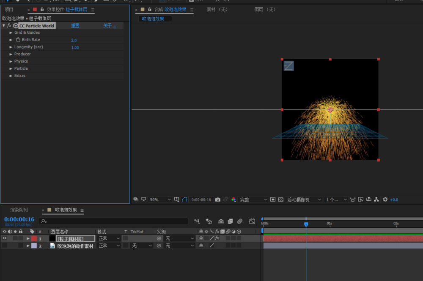This screenshot has height=281, width=423.
Task: Open the grid and guide options icon
Action: click(177, 199)
